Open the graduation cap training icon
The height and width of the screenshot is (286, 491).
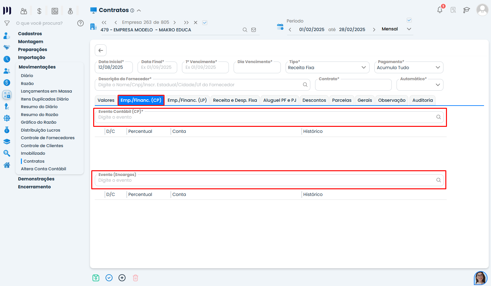point(466,10)
